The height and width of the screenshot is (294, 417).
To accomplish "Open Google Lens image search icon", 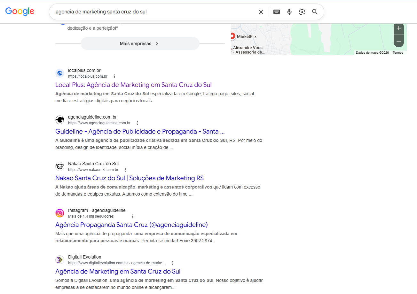I will [302, 12].
